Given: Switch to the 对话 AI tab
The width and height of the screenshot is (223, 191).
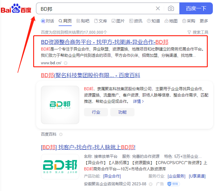Looking at the screenshot, I should pyautogui.click(x=48, y=21).
